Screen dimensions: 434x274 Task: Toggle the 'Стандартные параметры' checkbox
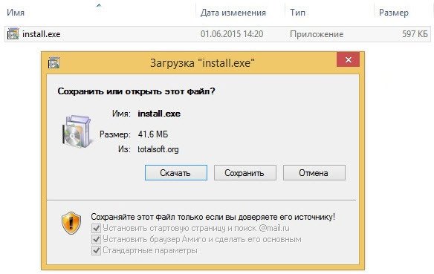(x=96, y=250)
